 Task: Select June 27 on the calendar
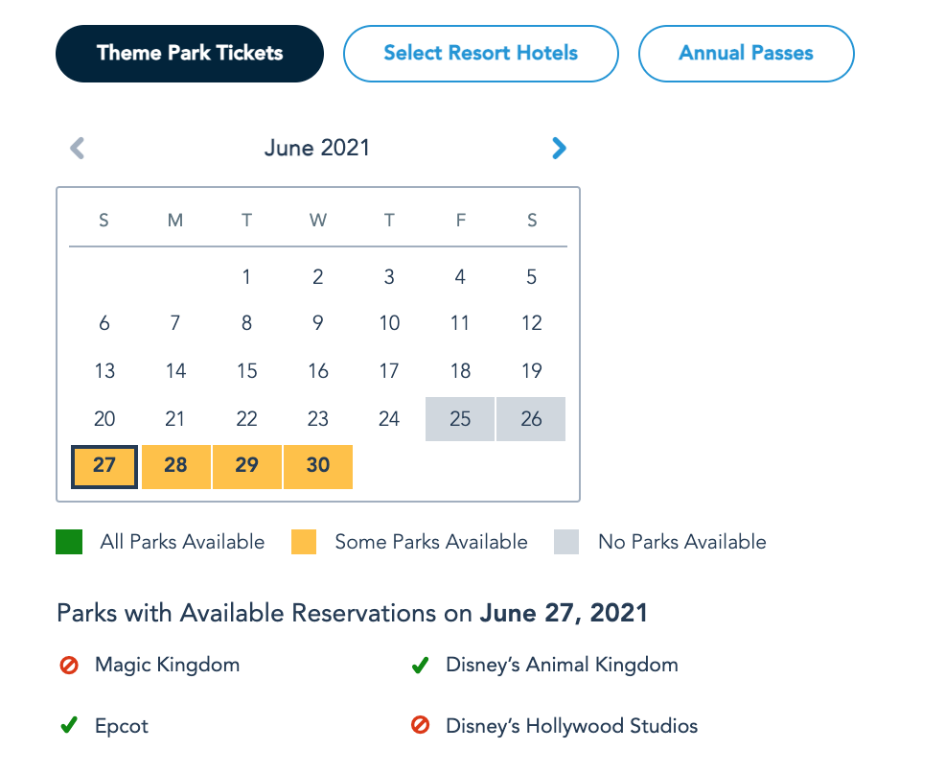point(104,466)
